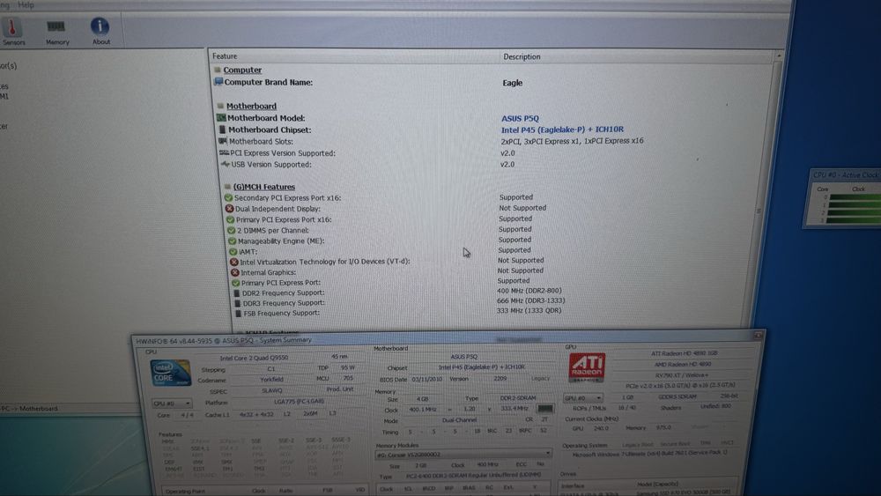Viewport: 881px width, 496px height.
Task: Click the green check beside 2 DIMMS per Channel
Action: [231, 230]
